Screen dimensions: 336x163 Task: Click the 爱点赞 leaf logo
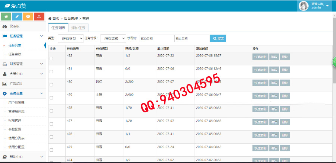[7, 6]
